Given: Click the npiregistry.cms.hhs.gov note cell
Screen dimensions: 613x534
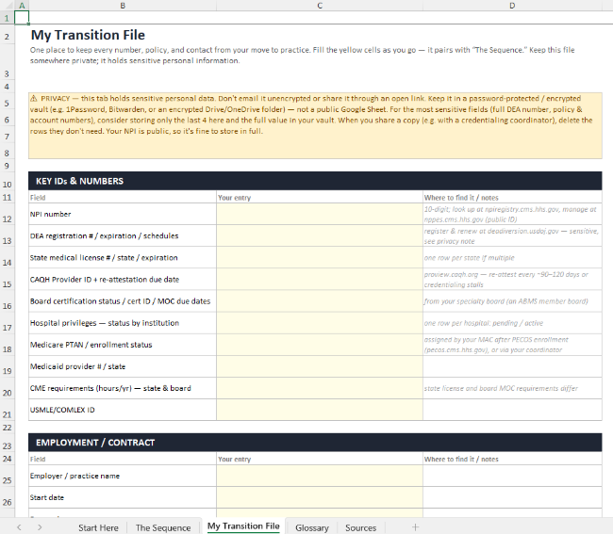Looking at the screenshot, I should [512, 214].
